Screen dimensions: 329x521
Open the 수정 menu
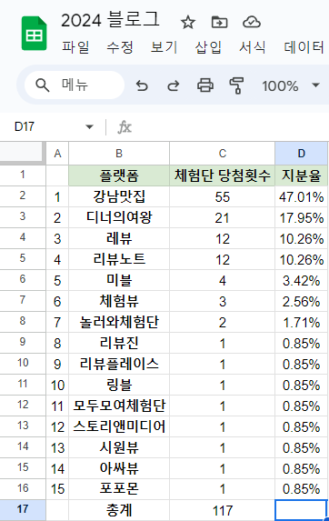[x=120, y=47]
